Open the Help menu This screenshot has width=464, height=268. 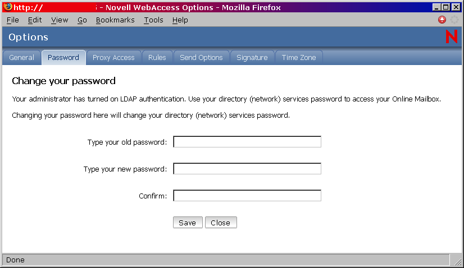point(180,20)
